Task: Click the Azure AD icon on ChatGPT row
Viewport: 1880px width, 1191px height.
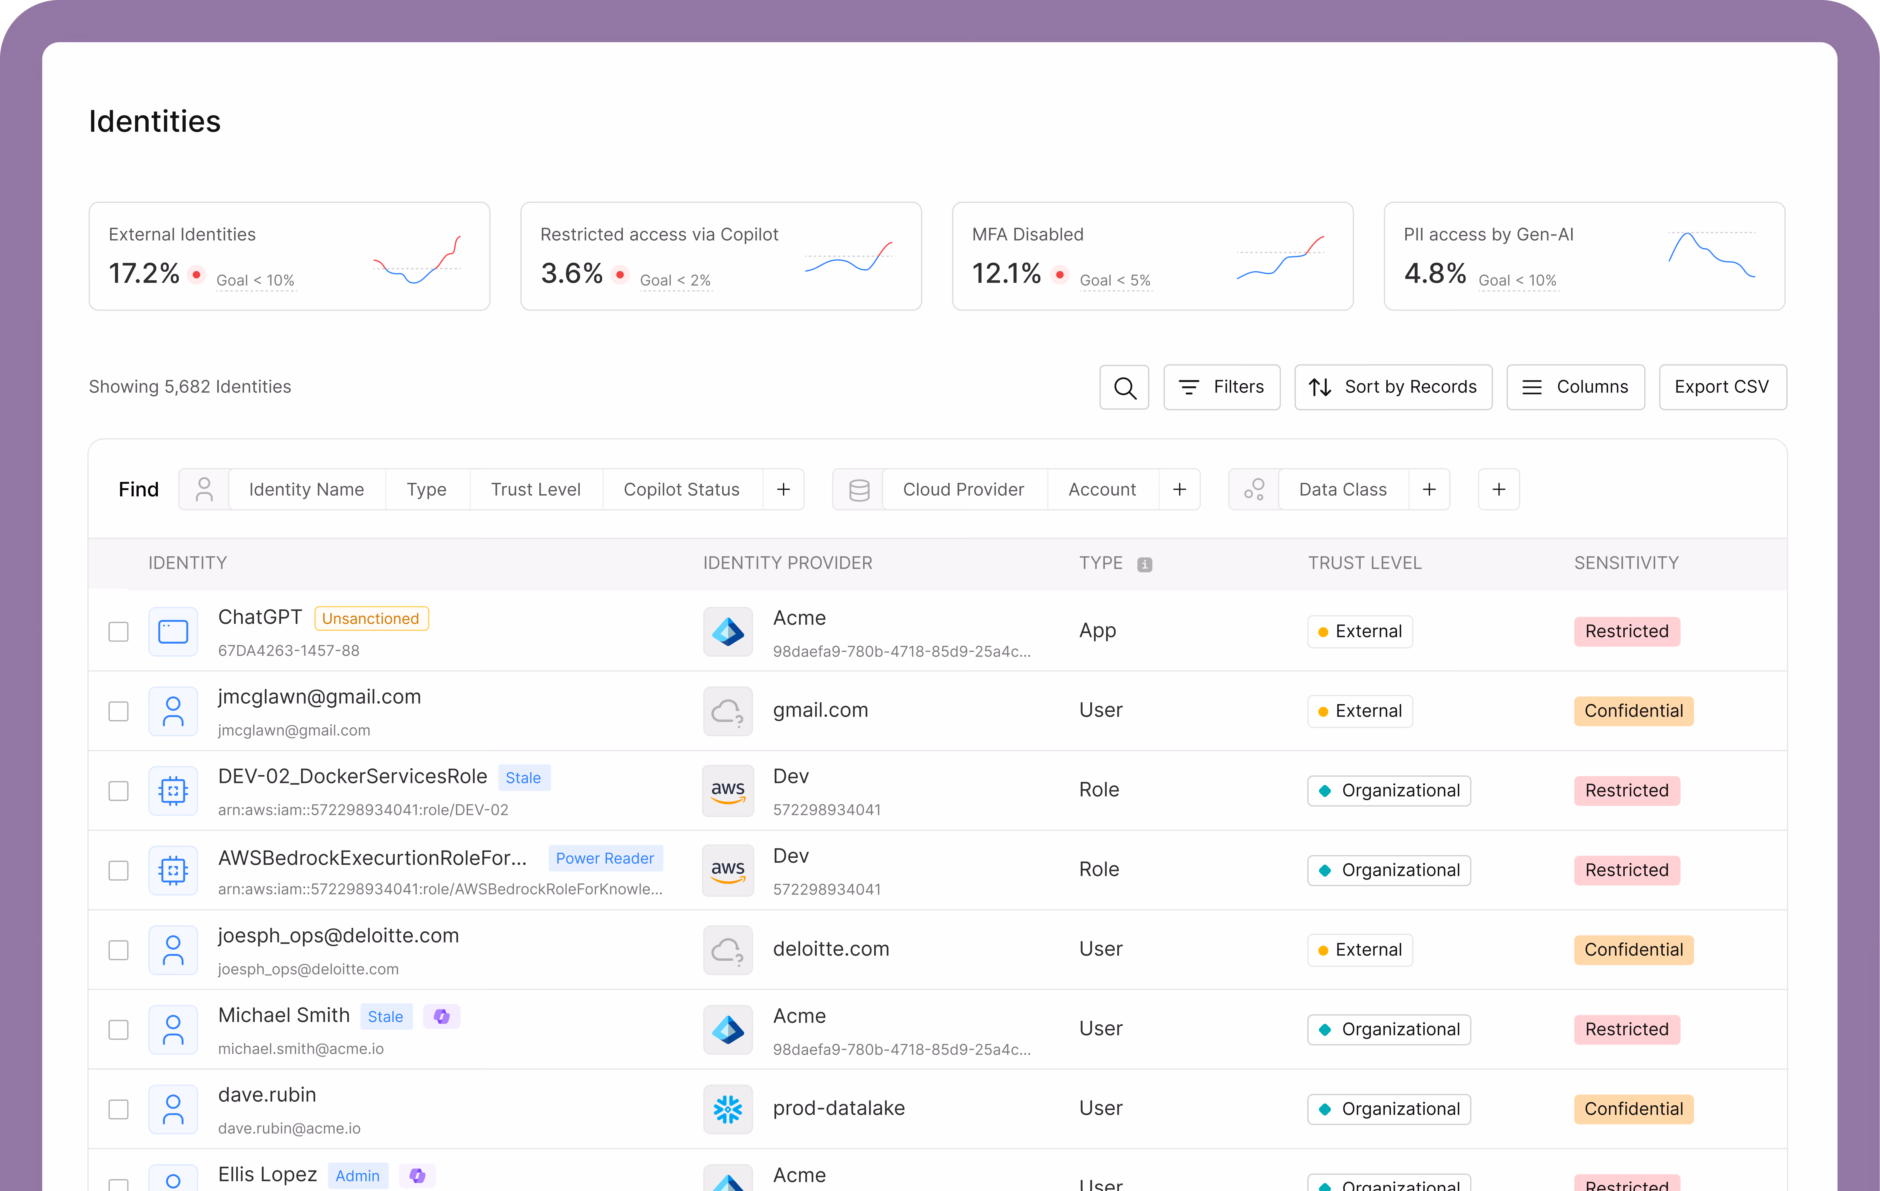Action: [x=728, y=631]
